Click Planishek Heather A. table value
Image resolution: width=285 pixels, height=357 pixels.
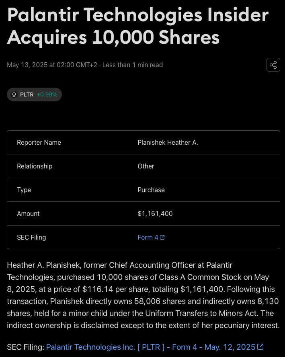coord(168,143)
